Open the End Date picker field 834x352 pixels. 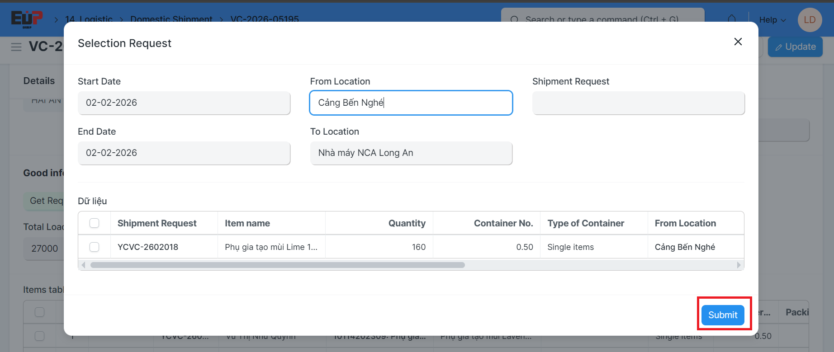pyautogui.click(x=184, y=153)
